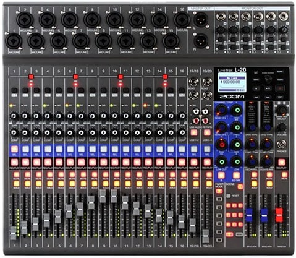Turn on 48V phantom for channels 13-16
This screenshot has height=258, width=296.
pyautogui.click(x=165, y=77)
